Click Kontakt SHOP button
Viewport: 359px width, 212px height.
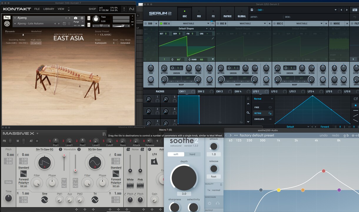(x=92, y=9)
